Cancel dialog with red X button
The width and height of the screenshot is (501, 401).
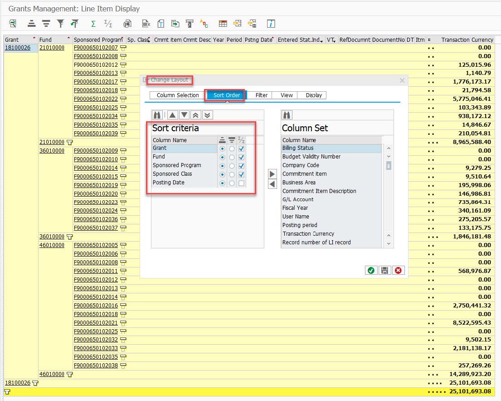click(x=398, y=270)
